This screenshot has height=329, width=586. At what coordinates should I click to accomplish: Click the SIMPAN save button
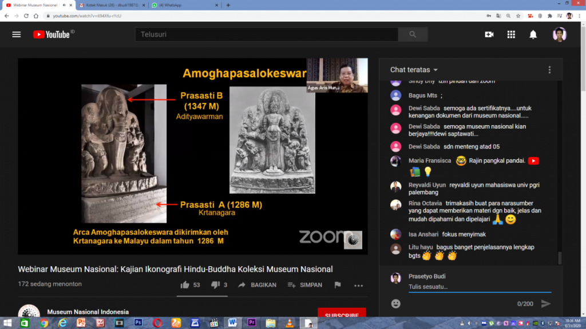pyautogui.click(x=306, y=285)
